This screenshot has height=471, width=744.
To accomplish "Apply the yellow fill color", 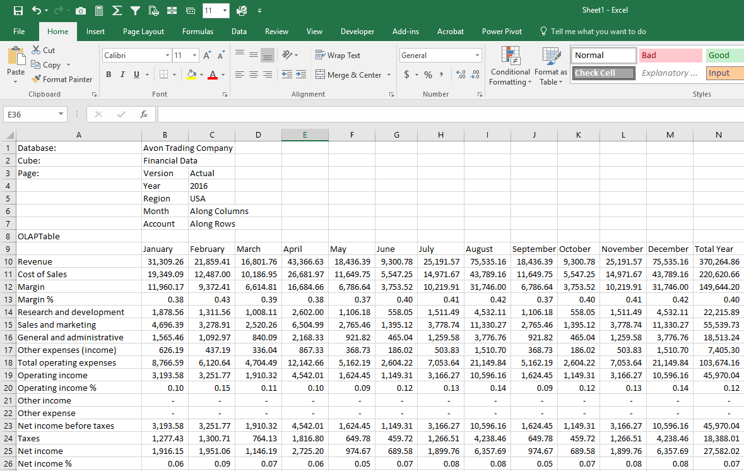I will pyautogui.click(x=191, y=75).
